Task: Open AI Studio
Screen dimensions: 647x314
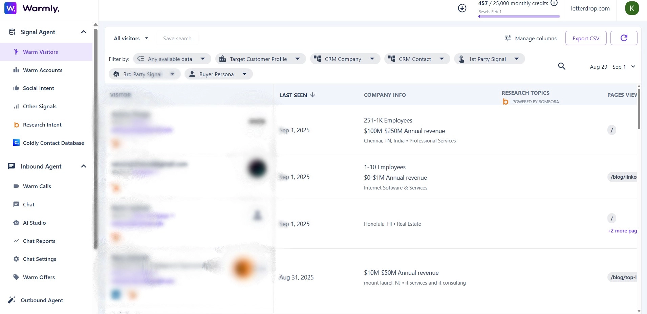Action: tap(34, 223)
